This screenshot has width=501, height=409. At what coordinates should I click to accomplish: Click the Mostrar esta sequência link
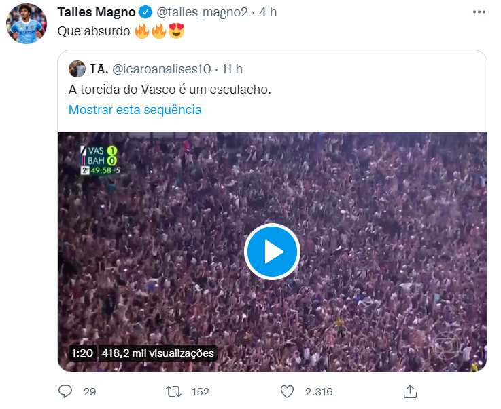[x=135, y=110]
